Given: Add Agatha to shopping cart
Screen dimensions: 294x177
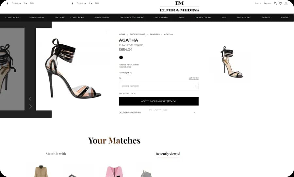Looking at the screenshot, I should (x=159, y=101).
